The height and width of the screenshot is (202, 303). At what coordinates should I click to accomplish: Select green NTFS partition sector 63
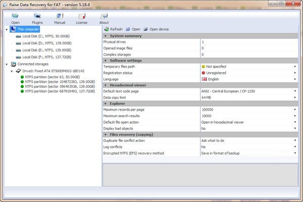tap(22, 77)
